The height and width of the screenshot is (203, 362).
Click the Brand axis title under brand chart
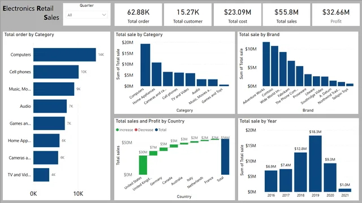[308, 111]
